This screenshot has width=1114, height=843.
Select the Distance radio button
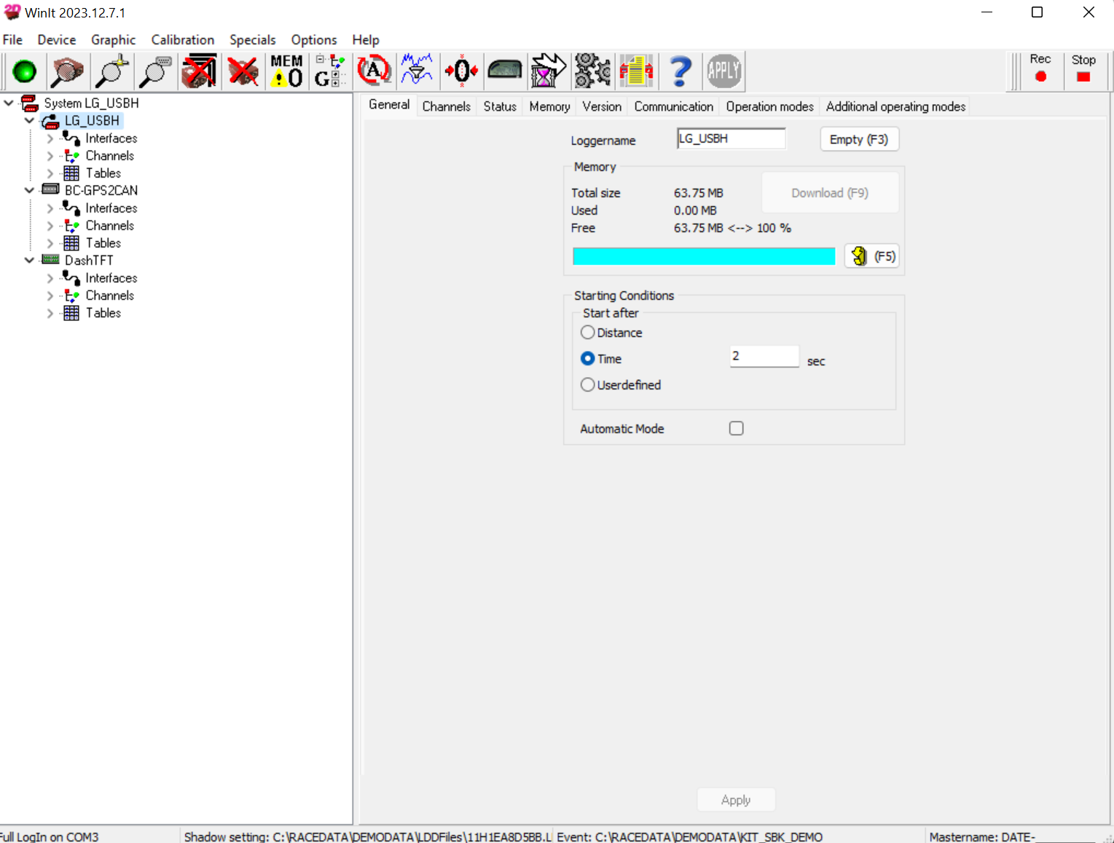[588, 333]
